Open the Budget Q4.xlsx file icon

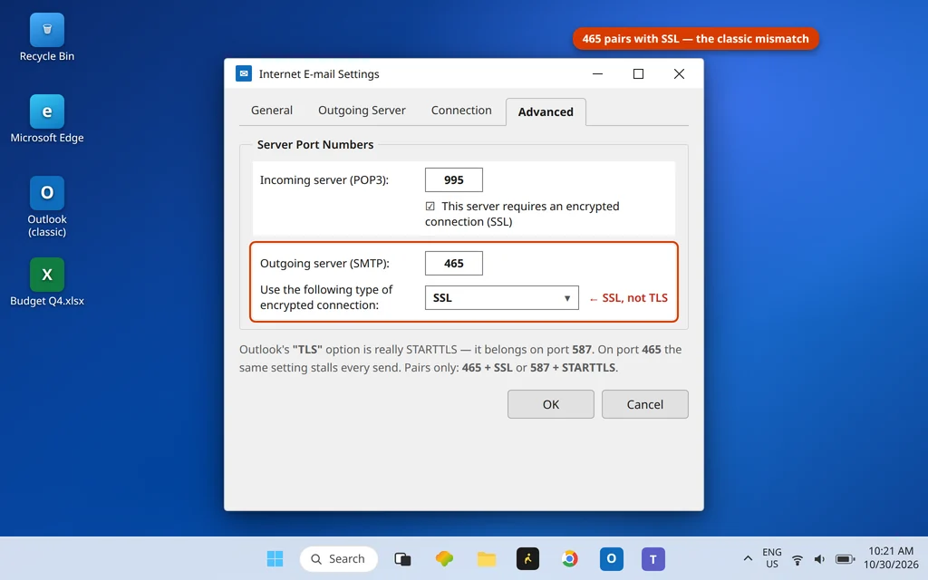coord(47,283)
